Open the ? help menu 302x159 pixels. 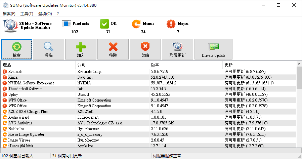tap(58, 14)
